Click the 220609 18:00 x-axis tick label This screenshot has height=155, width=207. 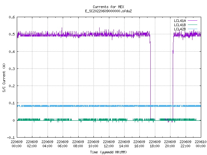[155, 144]
